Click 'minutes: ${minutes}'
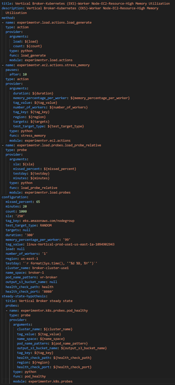This screenshot has width=175, height=385. coord(31,178)
